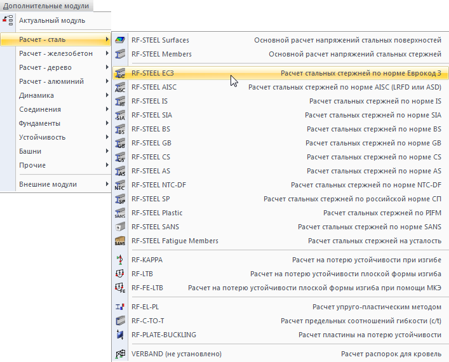Click the RF-FE-LTB module icon

point(120,288)
